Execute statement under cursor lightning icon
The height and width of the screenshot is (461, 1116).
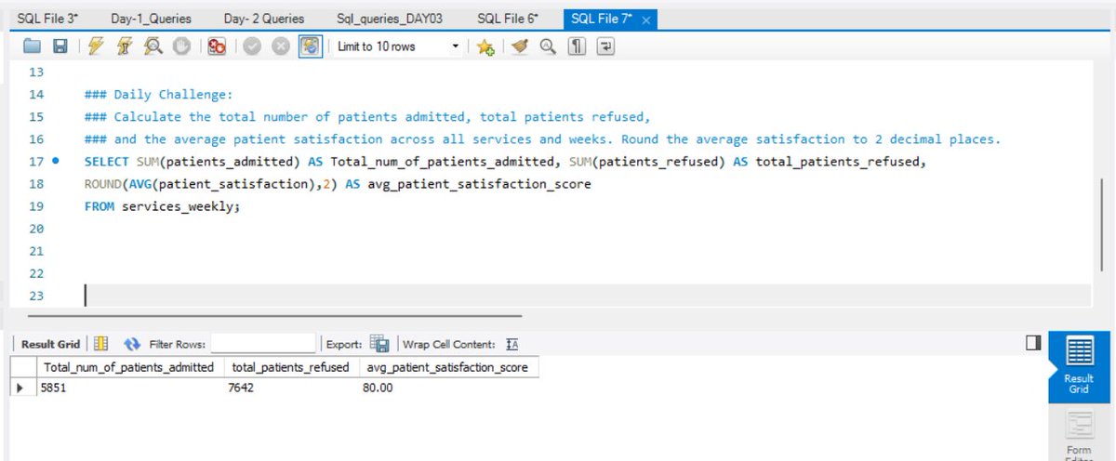(x=126, y=46)
